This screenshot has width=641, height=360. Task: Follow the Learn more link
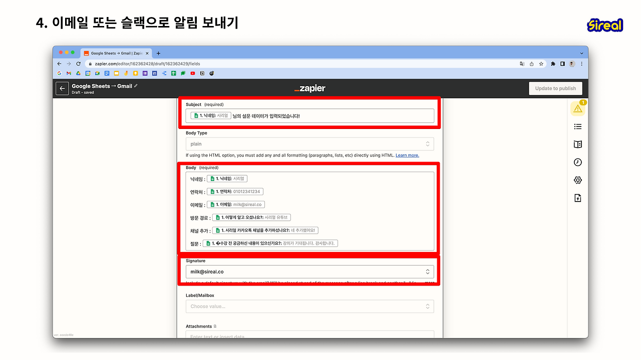point(407,155)
